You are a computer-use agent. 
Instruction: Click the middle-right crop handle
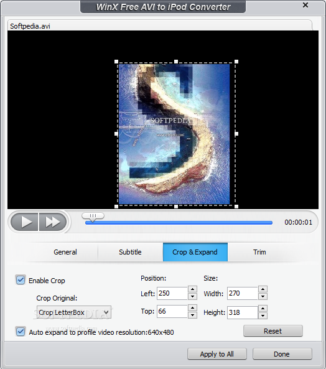pyautogui.click(x=236, y=134)
